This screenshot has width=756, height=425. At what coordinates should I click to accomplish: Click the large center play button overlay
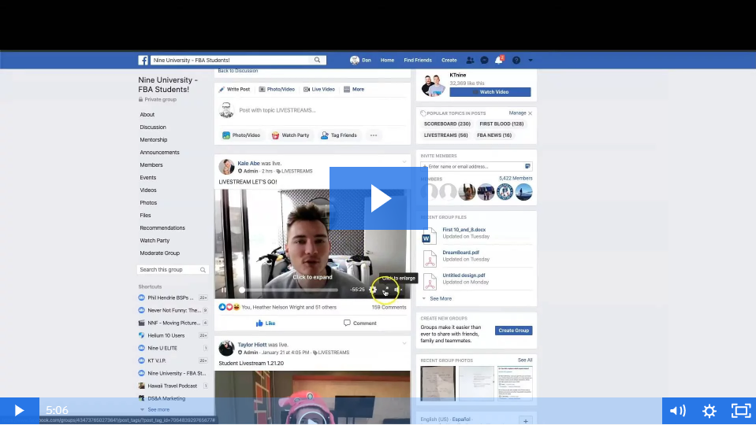(379, 198)
